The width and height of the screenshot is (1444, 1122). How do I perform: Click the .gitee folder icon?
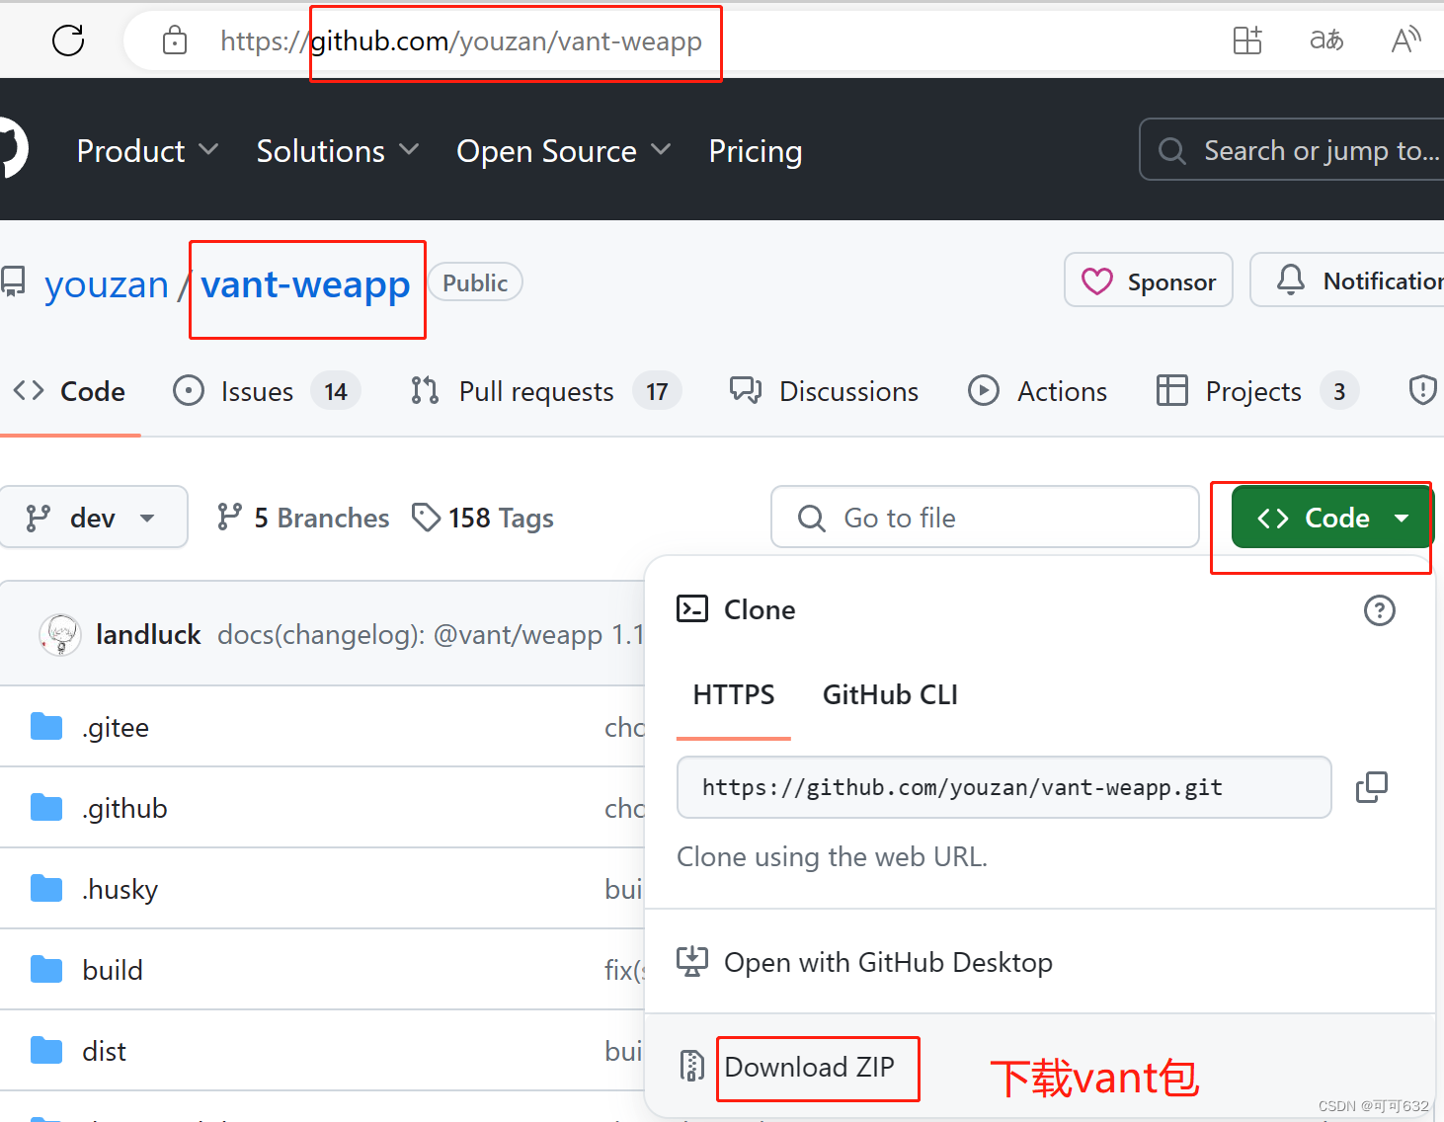[46, 727]
